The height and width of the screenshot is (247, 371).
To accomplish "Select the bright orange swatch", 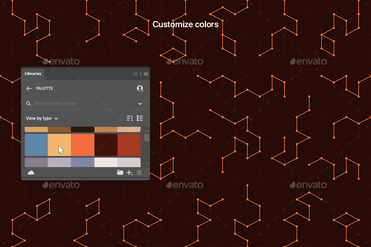I will 82,145.
